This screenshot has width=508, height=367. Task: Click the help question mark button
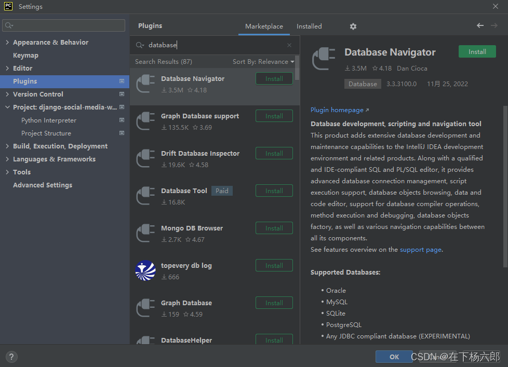[11, 357]
